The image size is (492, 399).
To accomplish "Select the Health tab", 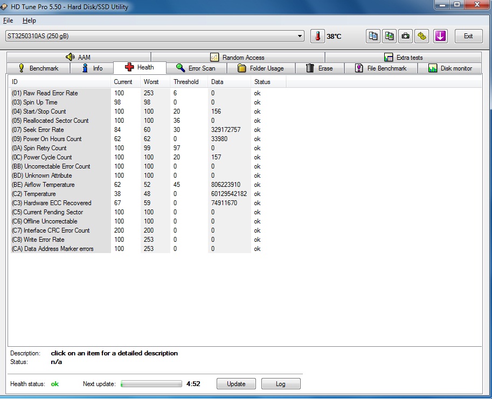I will click(140, 67).
